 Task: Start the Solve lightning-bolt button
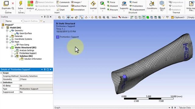(x=20, y=5)
